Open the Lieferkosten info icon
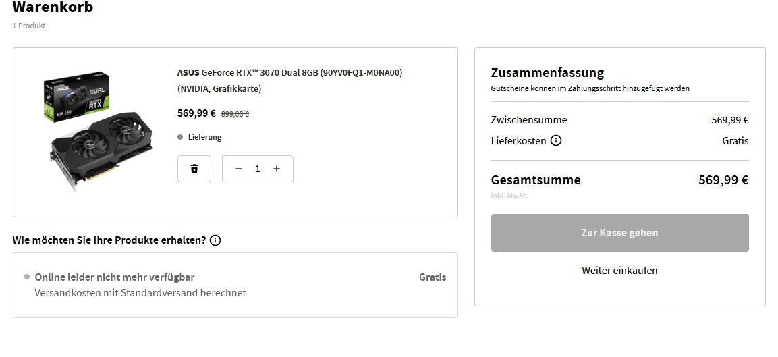The image size is (778, 357). click(x=556, y=140)
